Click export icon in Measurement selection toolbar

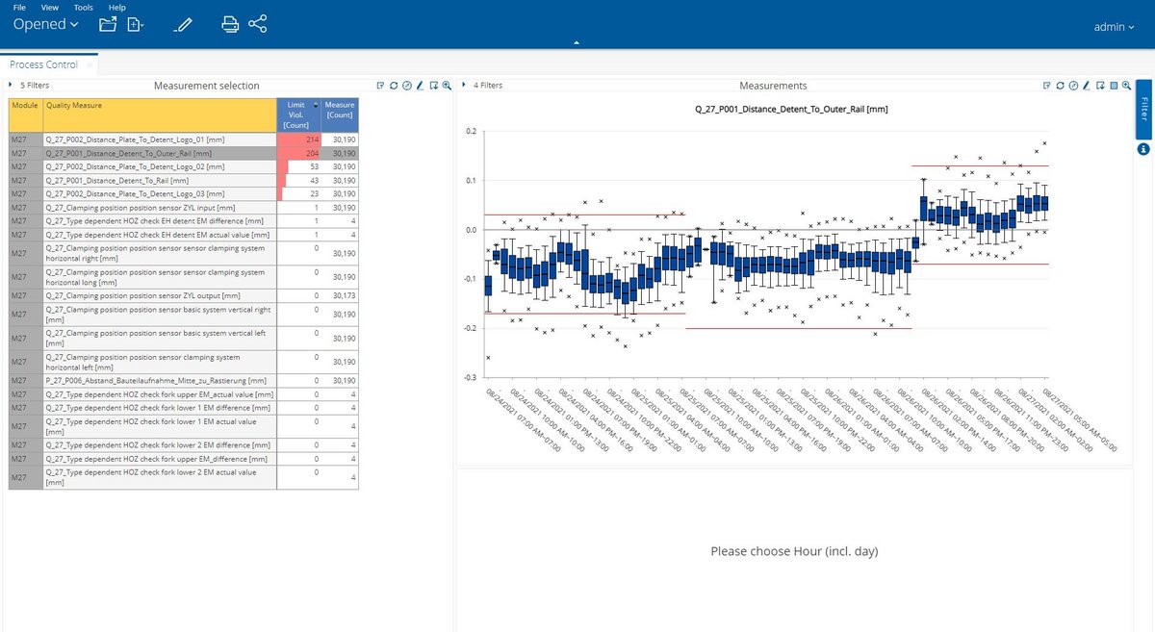[x=433, y=86]
